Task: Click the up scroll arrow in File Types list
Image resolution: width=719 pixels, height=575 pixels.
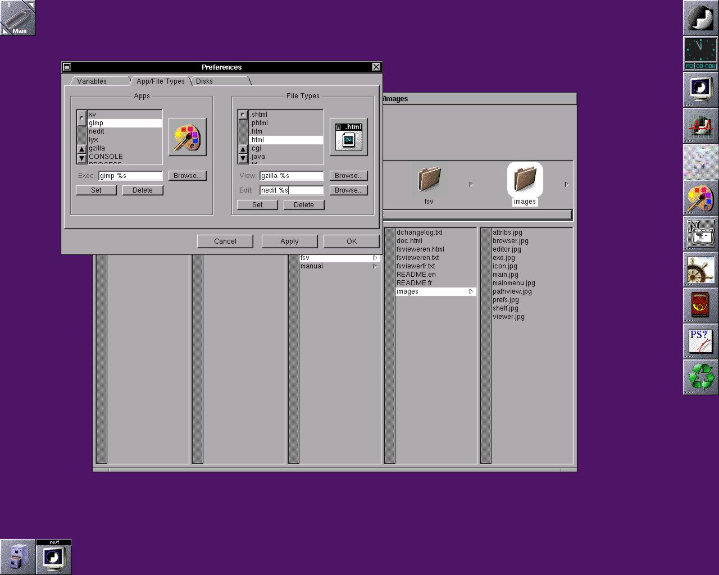Action: (x=243, y=149)
